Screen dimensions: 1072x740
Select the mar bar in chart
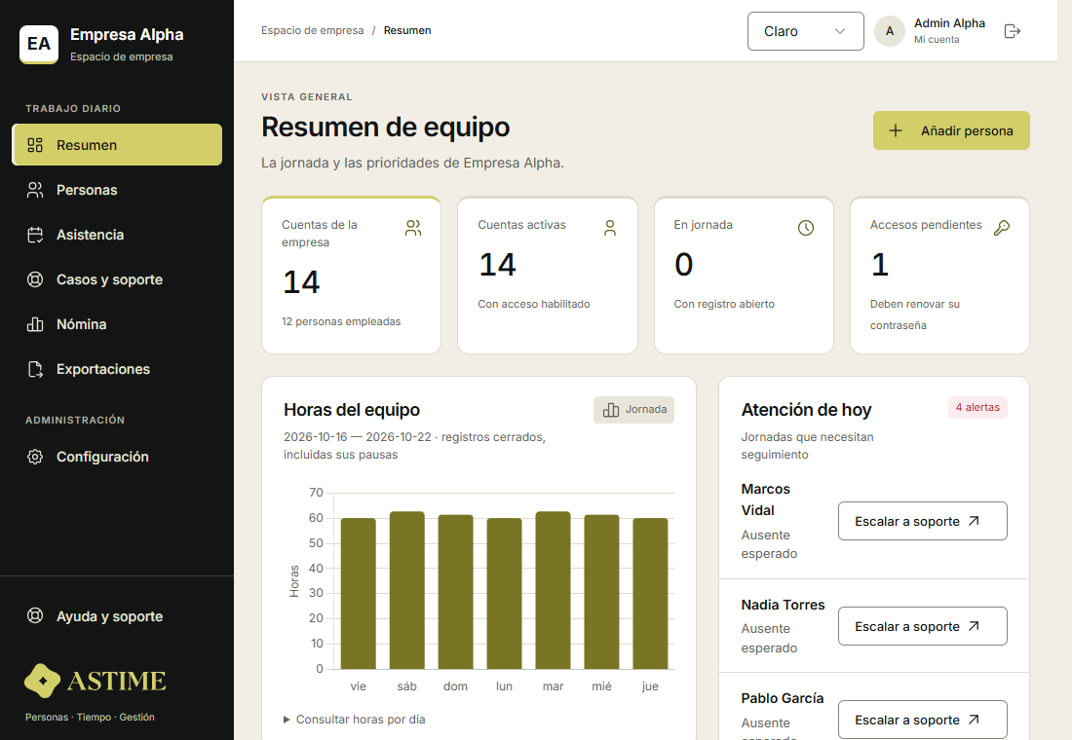coord(554,590)
